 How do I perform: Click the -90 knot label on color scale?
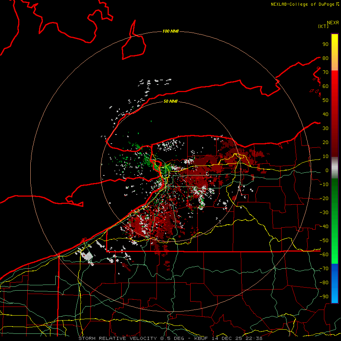[x=324, y=297]
